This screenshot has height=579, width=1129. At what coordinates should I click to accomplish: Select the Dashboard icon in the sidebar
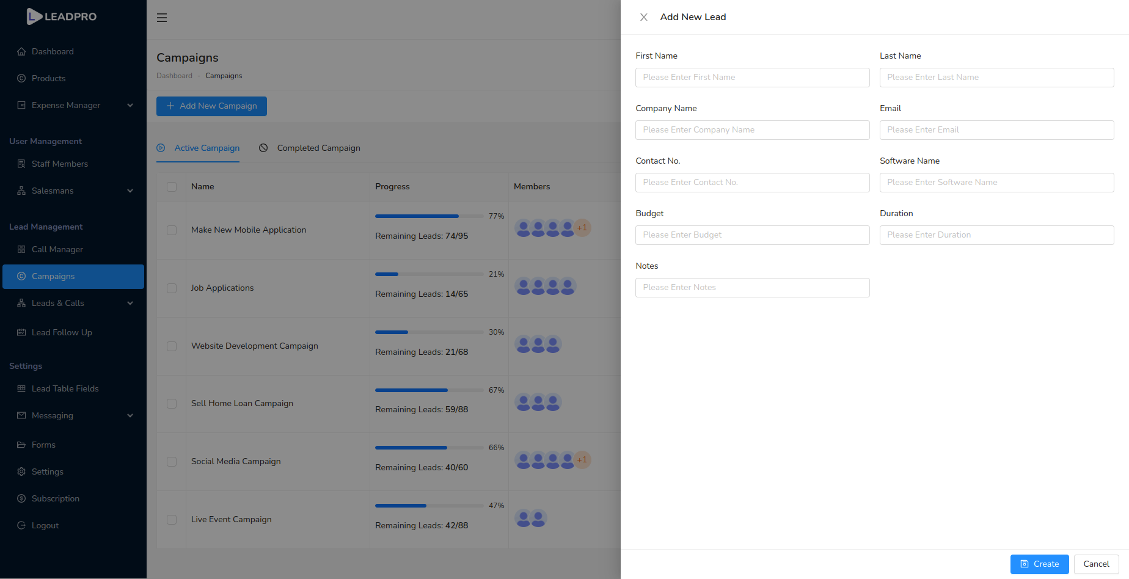tap(22, 51)
